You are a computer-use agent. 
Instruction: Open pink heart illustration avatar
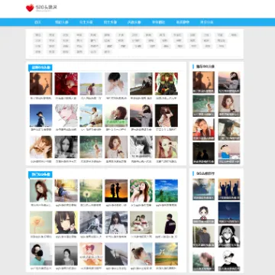tap(91, 254)
